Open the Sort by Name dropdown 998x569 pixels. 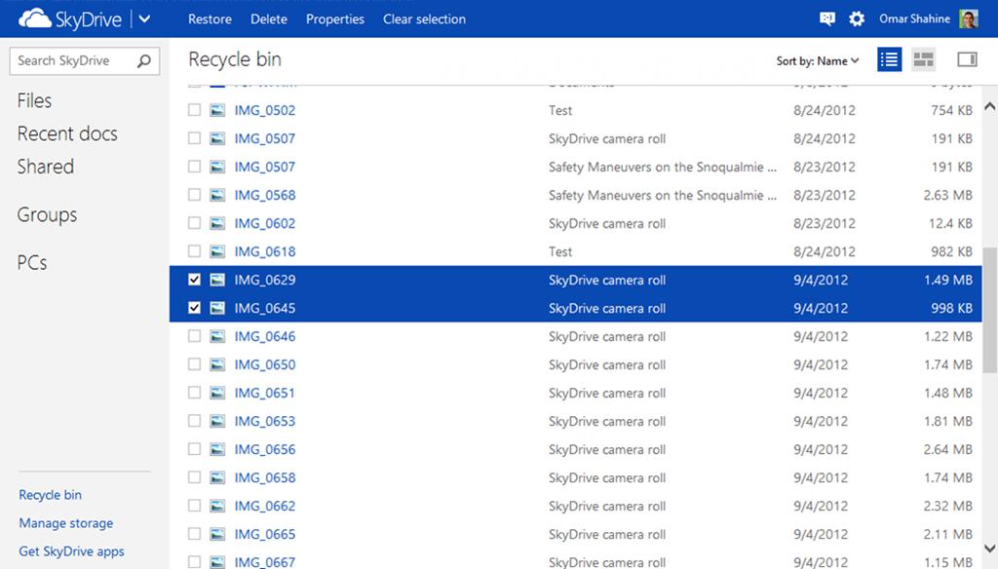(x=818, y=61)
